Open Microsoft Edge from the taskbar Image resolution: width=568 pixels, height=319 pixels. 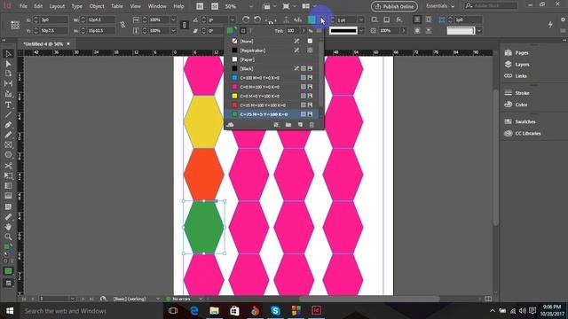pos(194,311)
